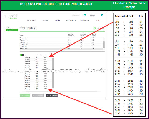Select the Florida 6.75% tax table row
This screenshot has width=149, height=119.
point(61,44)
